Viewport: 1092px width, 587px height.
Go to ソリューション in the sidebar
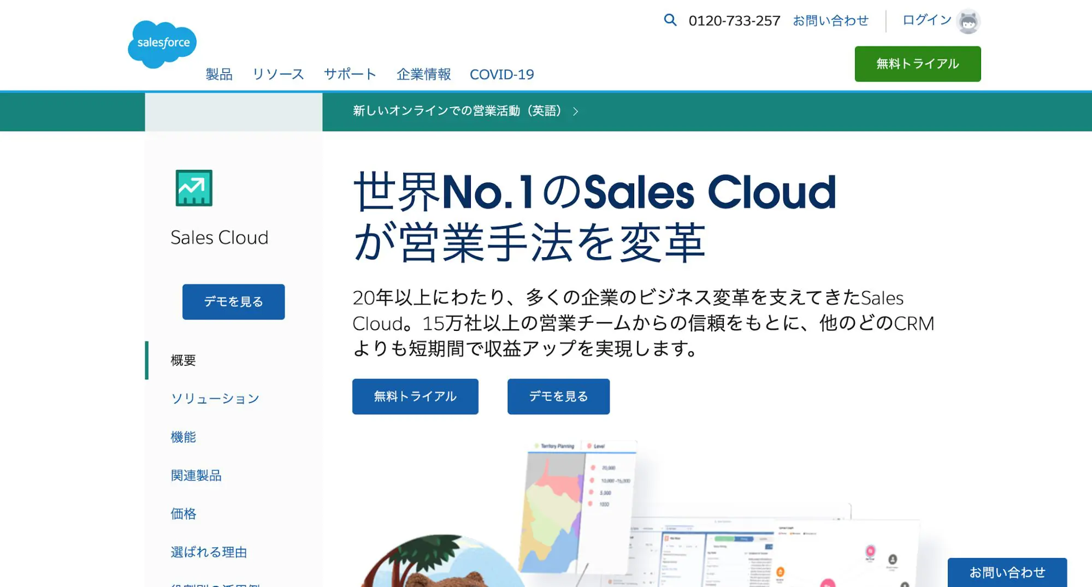(215, 399)
